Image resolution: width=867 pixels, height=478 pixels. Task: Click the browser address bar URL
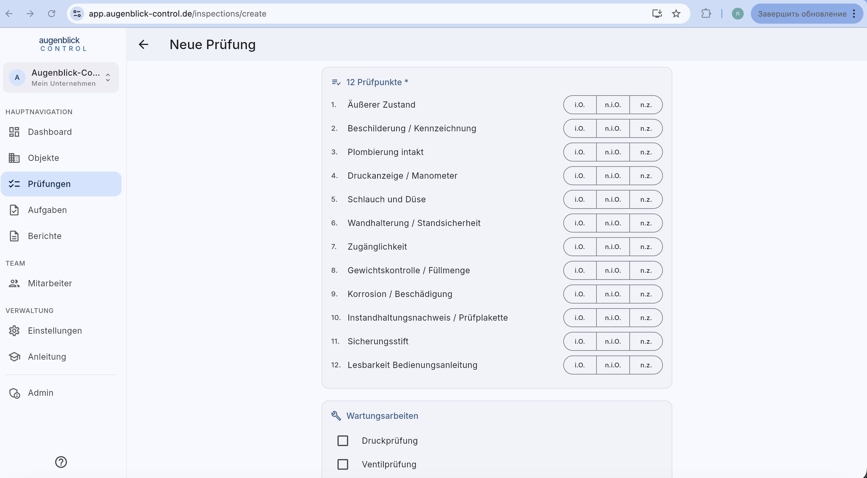pyautogui.click(x=177, y=14)
